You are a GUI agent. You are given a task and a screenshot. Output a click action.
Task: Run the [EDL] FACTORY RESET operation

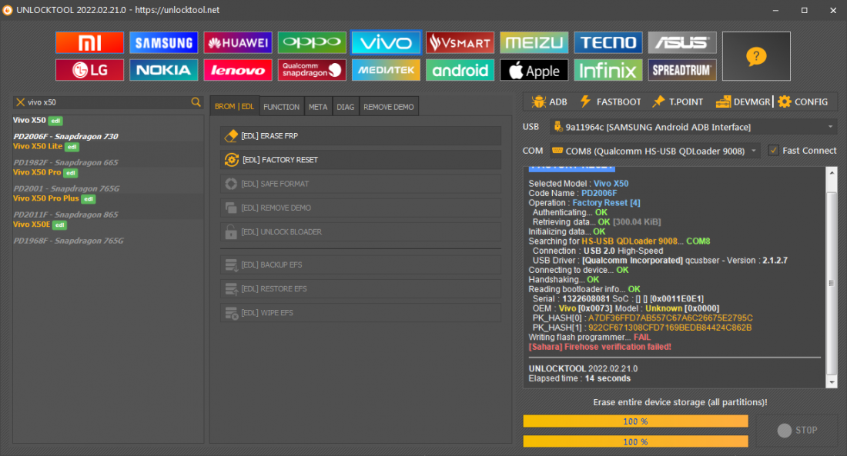361,160
